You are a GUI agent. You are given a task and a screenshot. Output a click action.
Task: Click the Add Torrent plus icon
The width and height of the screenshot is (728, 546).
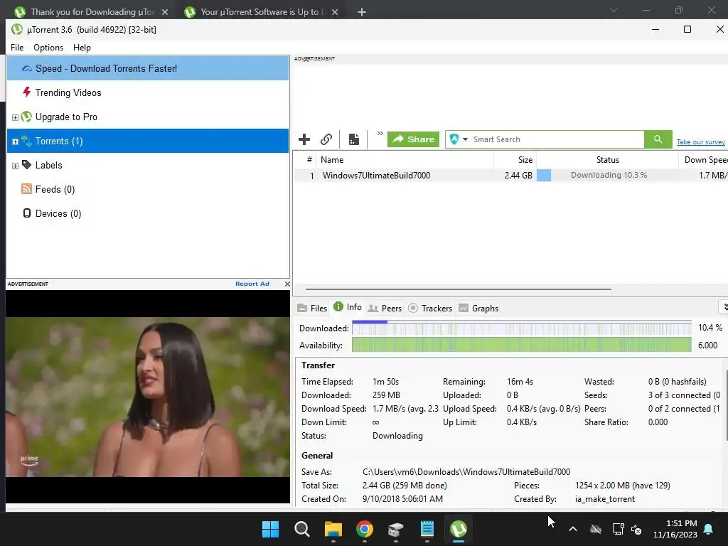click(304, 139)
